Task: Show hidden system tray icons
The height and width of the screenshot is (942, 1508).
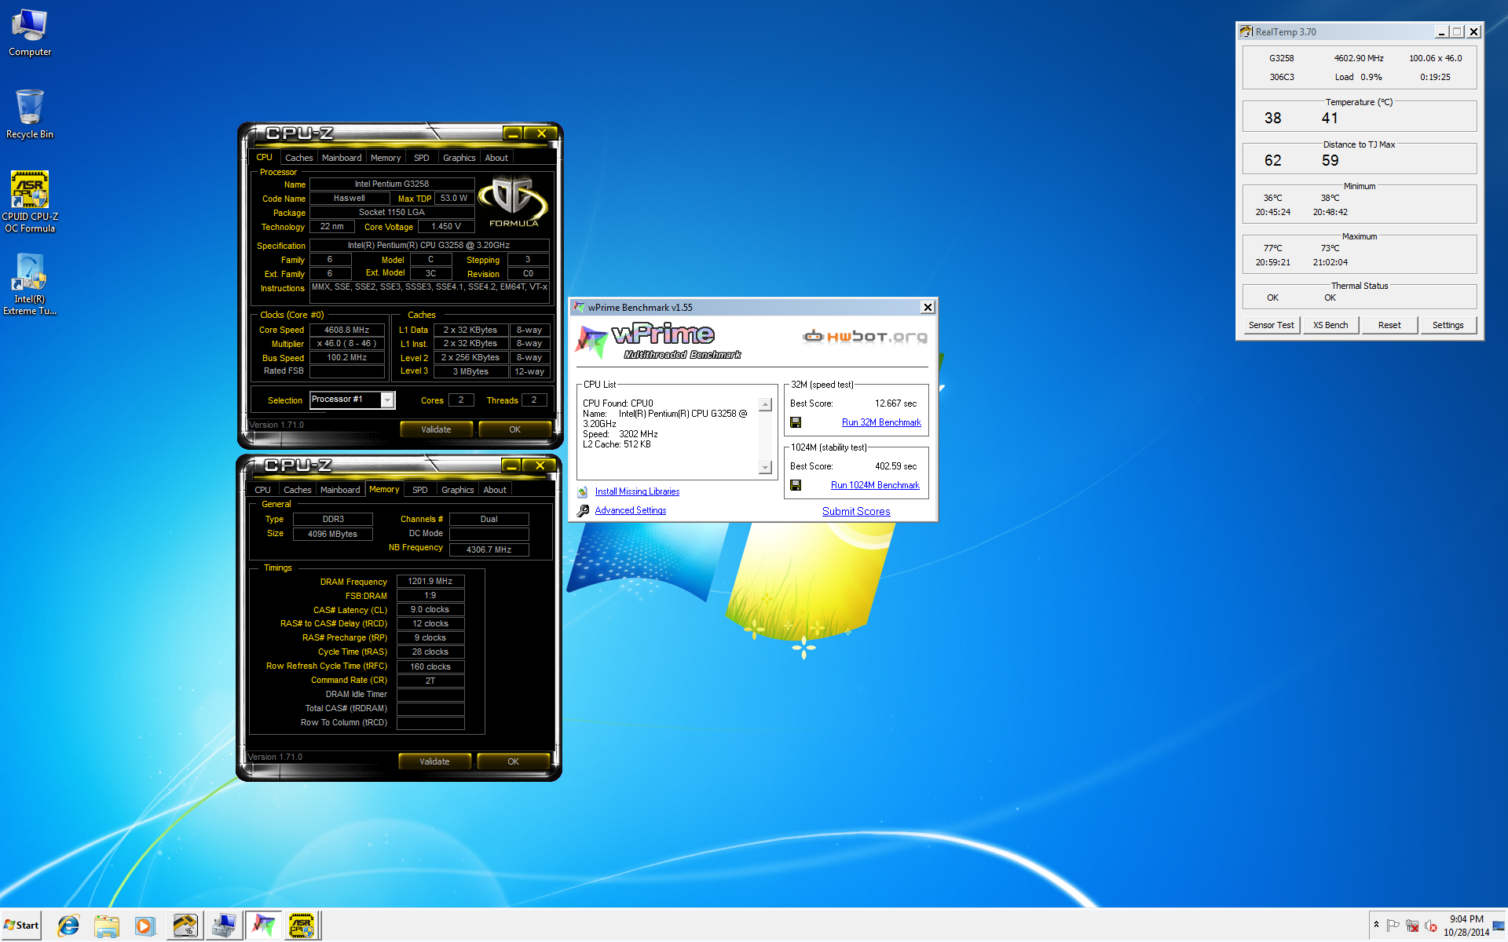Action: coord(1376,925)
